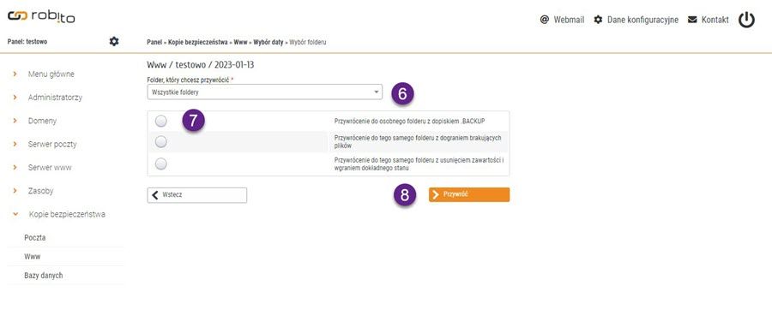Viewport: 772px width, 321px height.
Task: Select restore with content removal option
Action: 160,163
